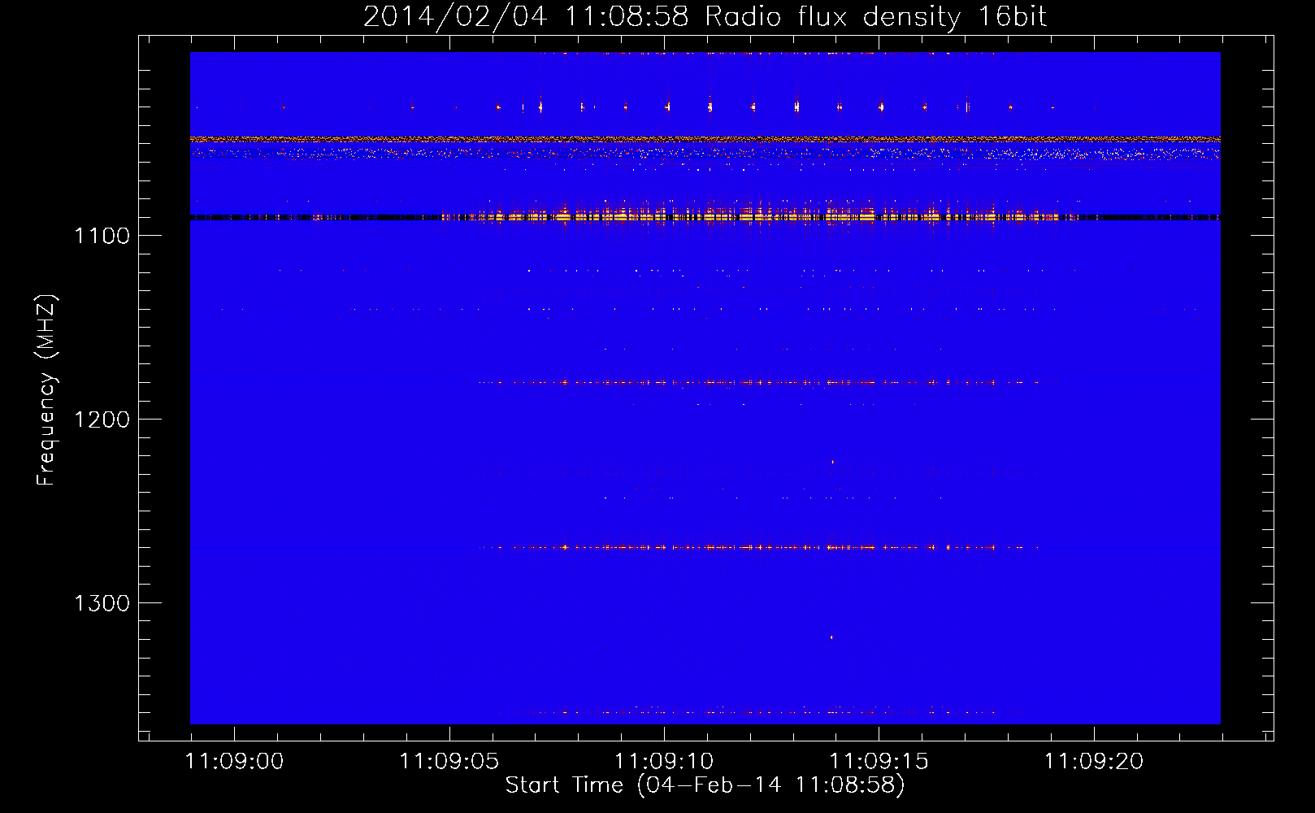Click the 11:09:00 time tick label

[234, 762]
